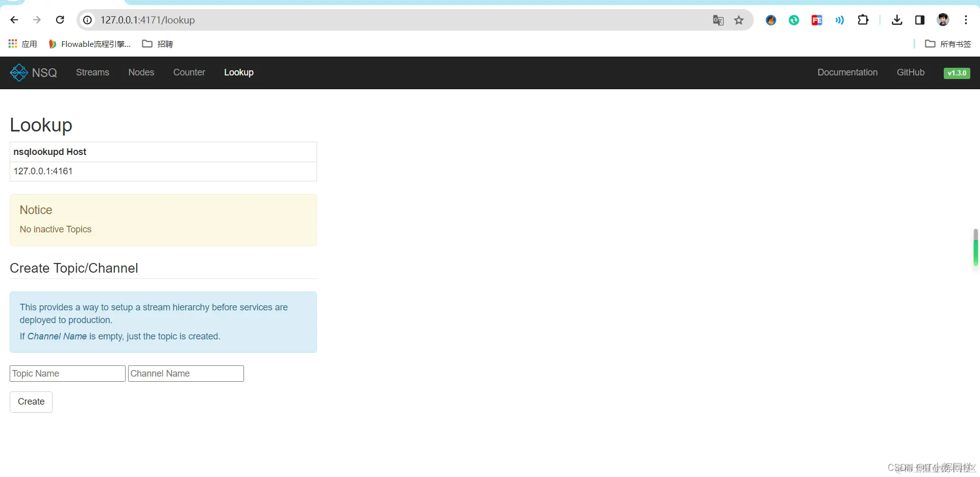Image resolution: width=980 pixels, height=477 pixels.
Task: Toggle the browser side panel
Action: 920,20
